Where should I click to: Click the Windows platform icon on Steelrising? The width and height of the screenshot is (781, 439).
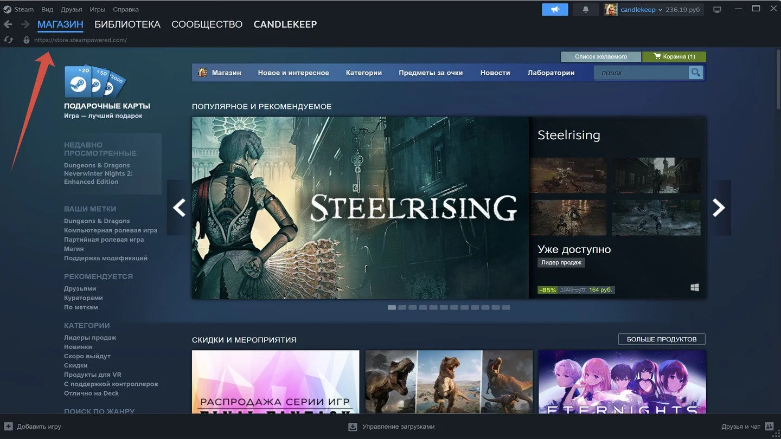(x=695, y=288)
